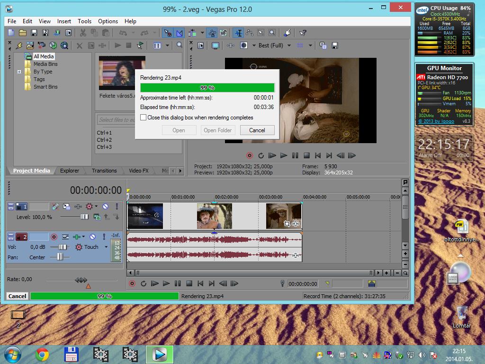This screenshot has height=364, width=485.
Task: Click the Import Media icon in Project Media
Action: (30, 45)
